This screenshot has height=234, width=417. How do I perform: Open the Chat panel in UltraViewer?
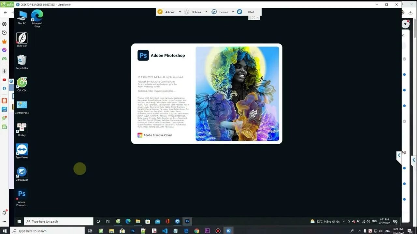pos(251,12)
